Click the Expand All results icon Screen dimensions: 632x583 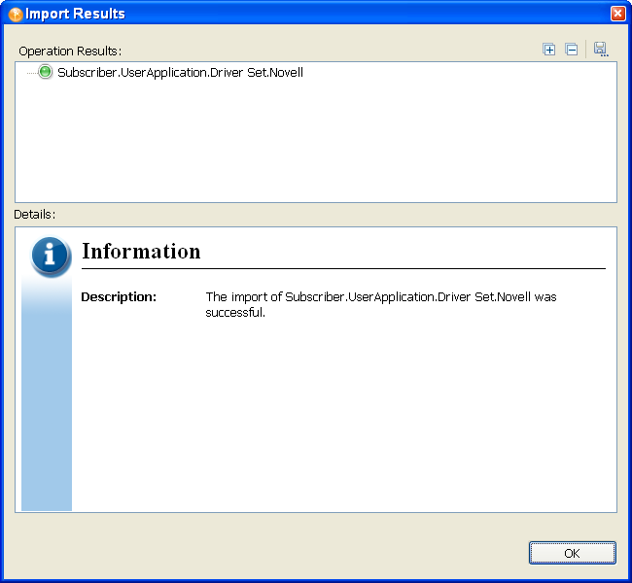549,50
